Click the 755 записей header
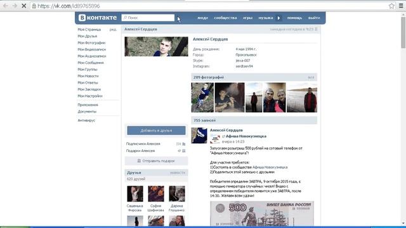406x228 pixels. click(204, 120)
